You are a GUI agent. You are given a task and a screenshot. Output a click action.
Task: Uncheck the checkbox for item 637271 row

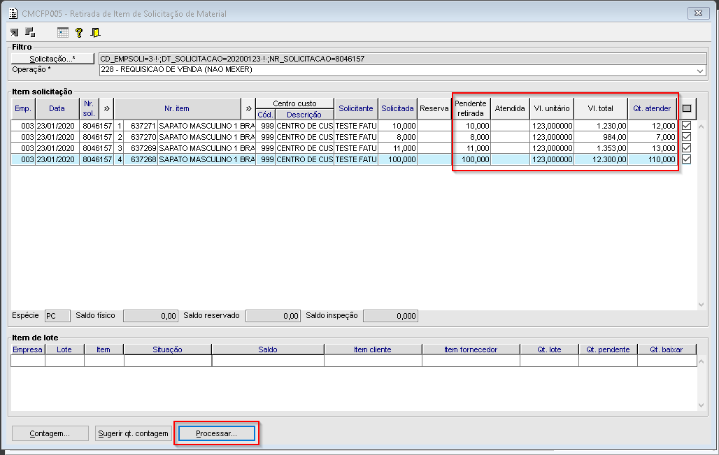[687, 125]
